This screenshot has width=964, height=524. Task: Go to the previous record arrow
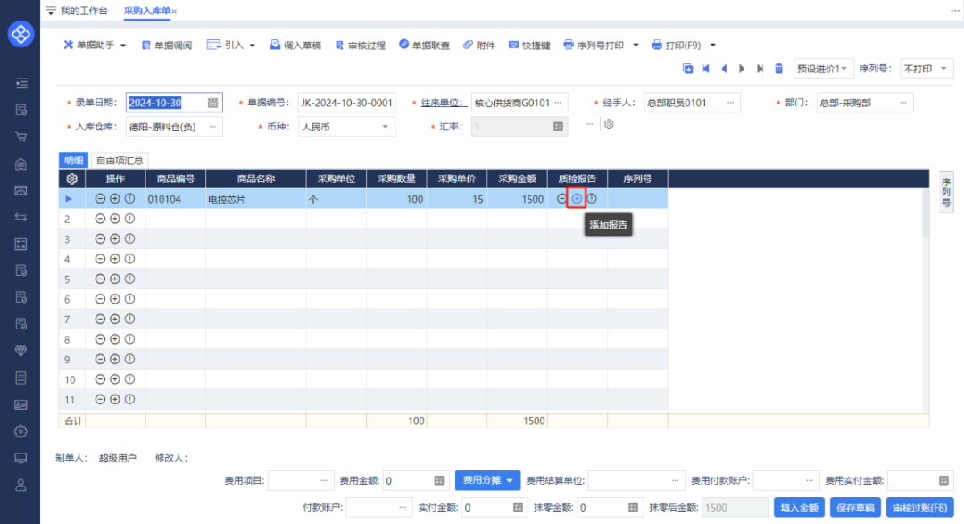pyautogui.click(x=724, y=68)
